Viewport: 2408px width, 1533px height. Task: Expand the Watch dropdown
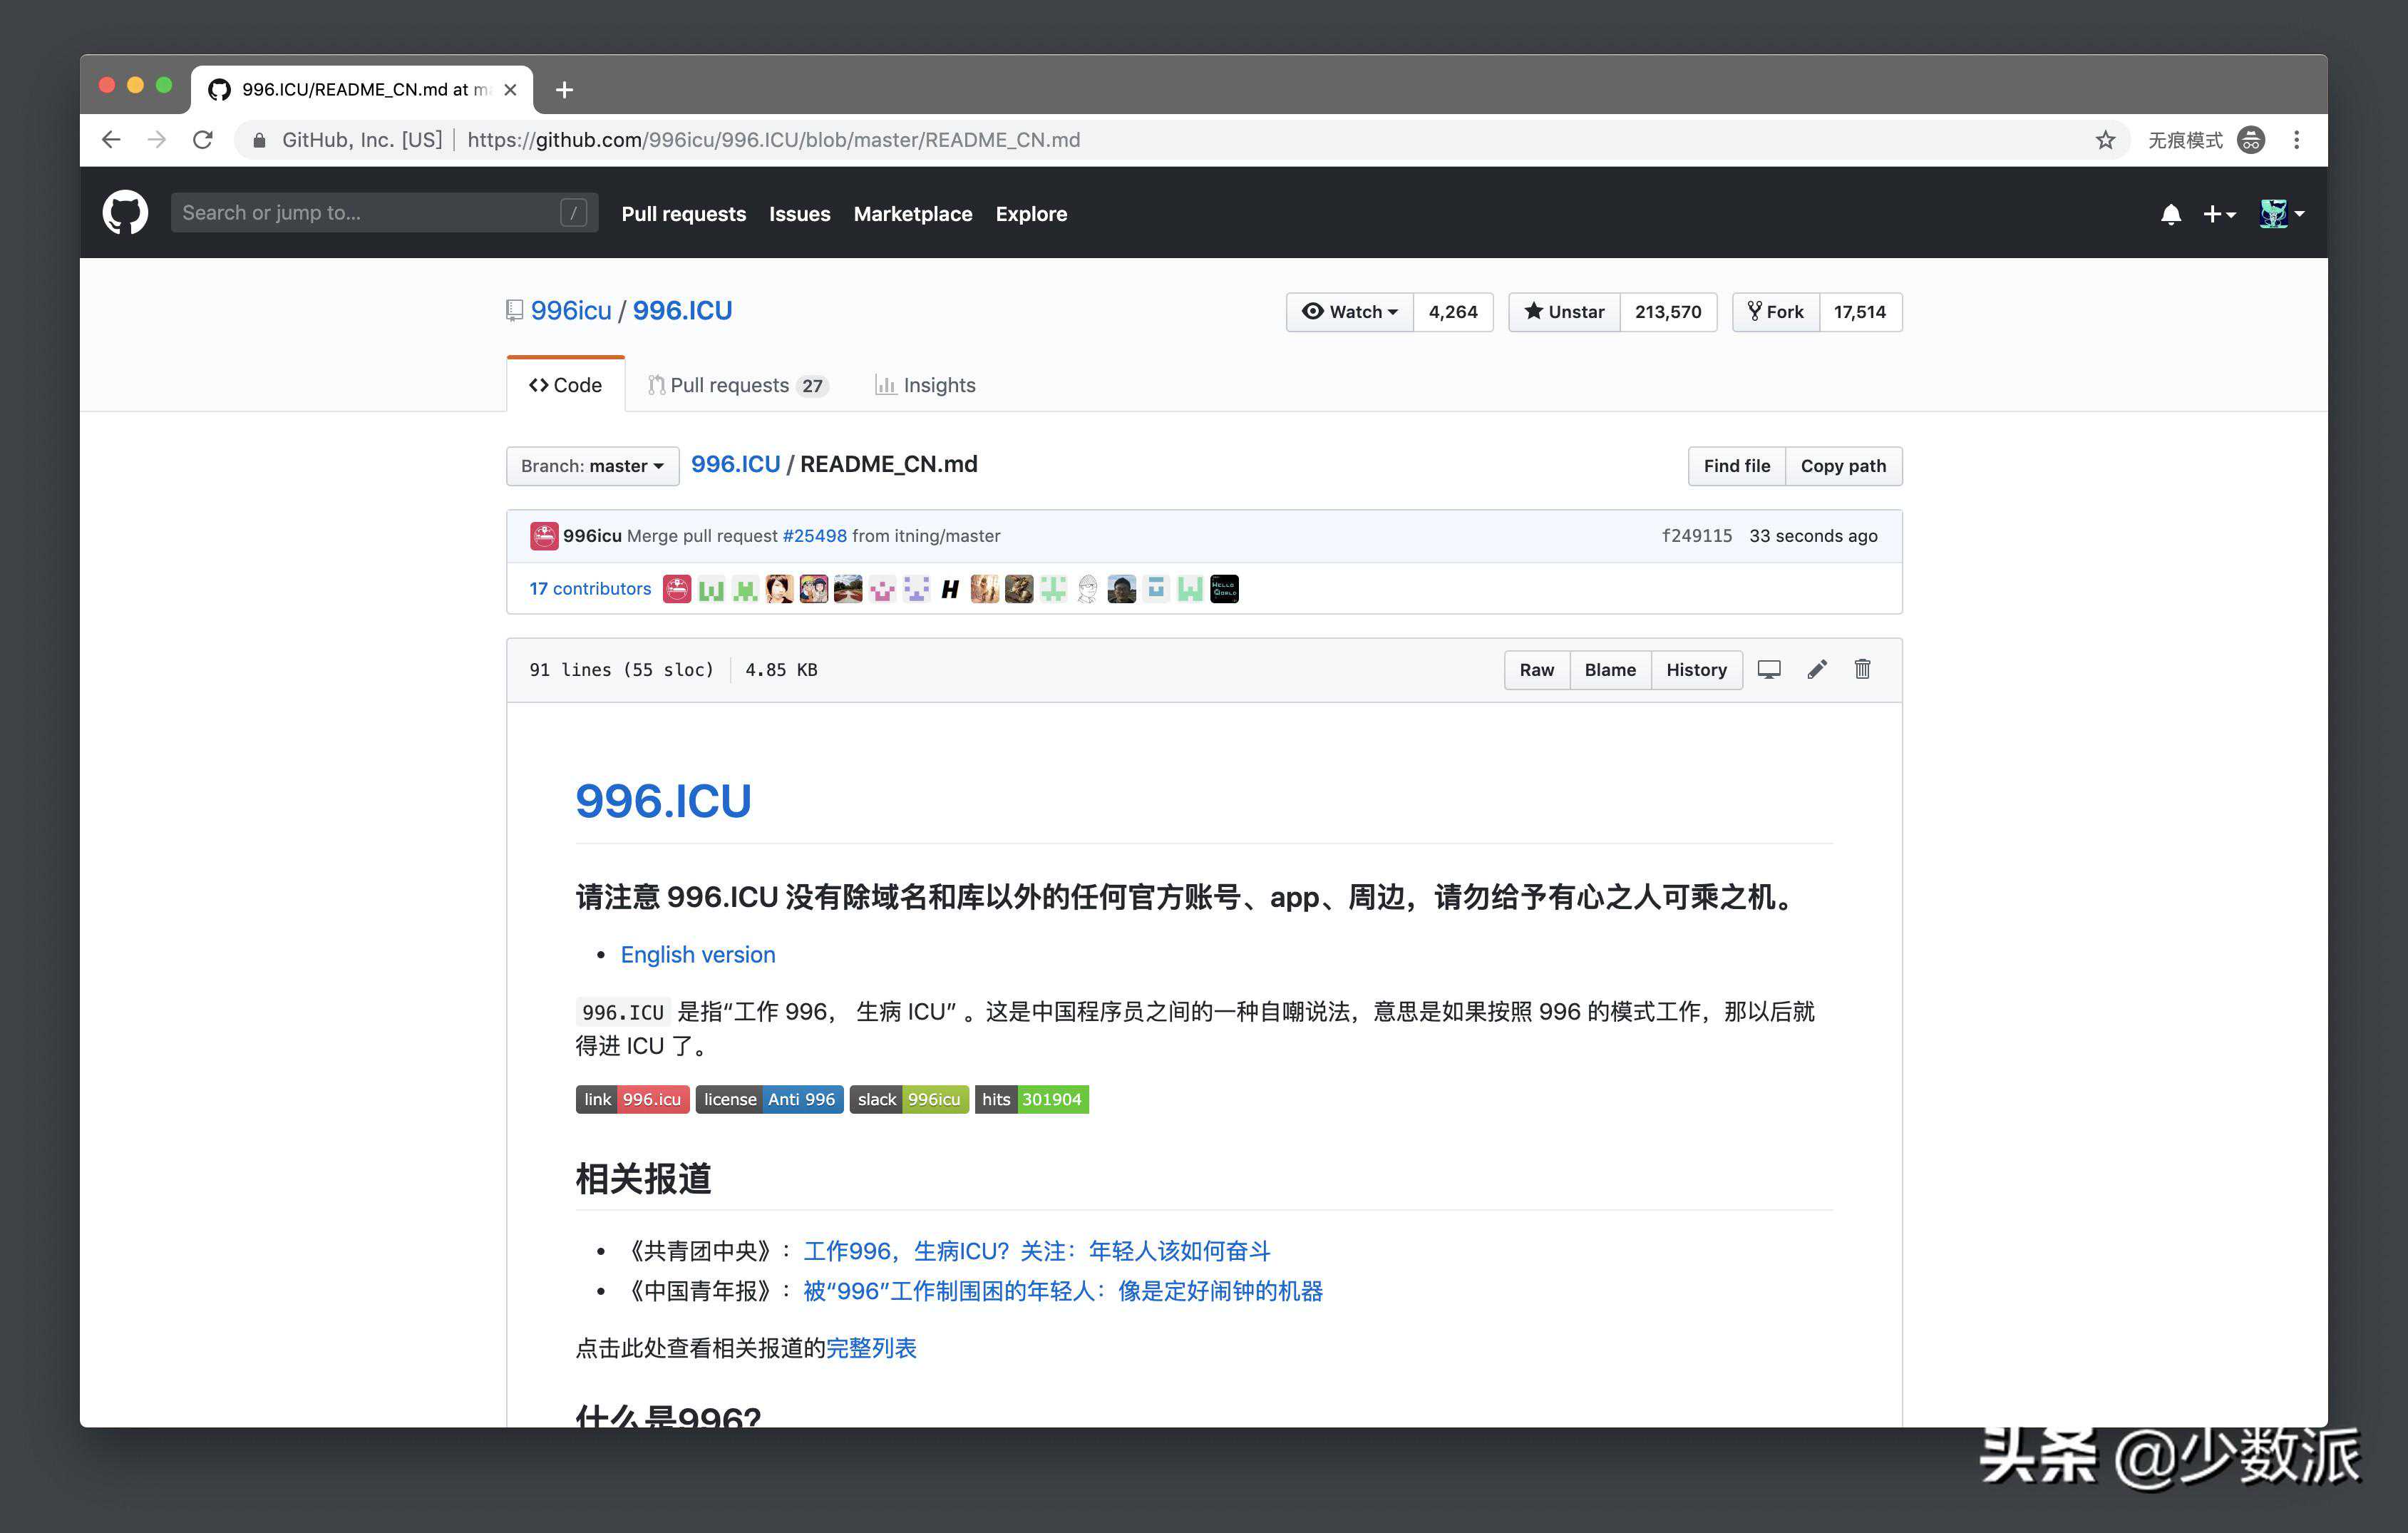pyautogui.click(x=1350, y=312)
